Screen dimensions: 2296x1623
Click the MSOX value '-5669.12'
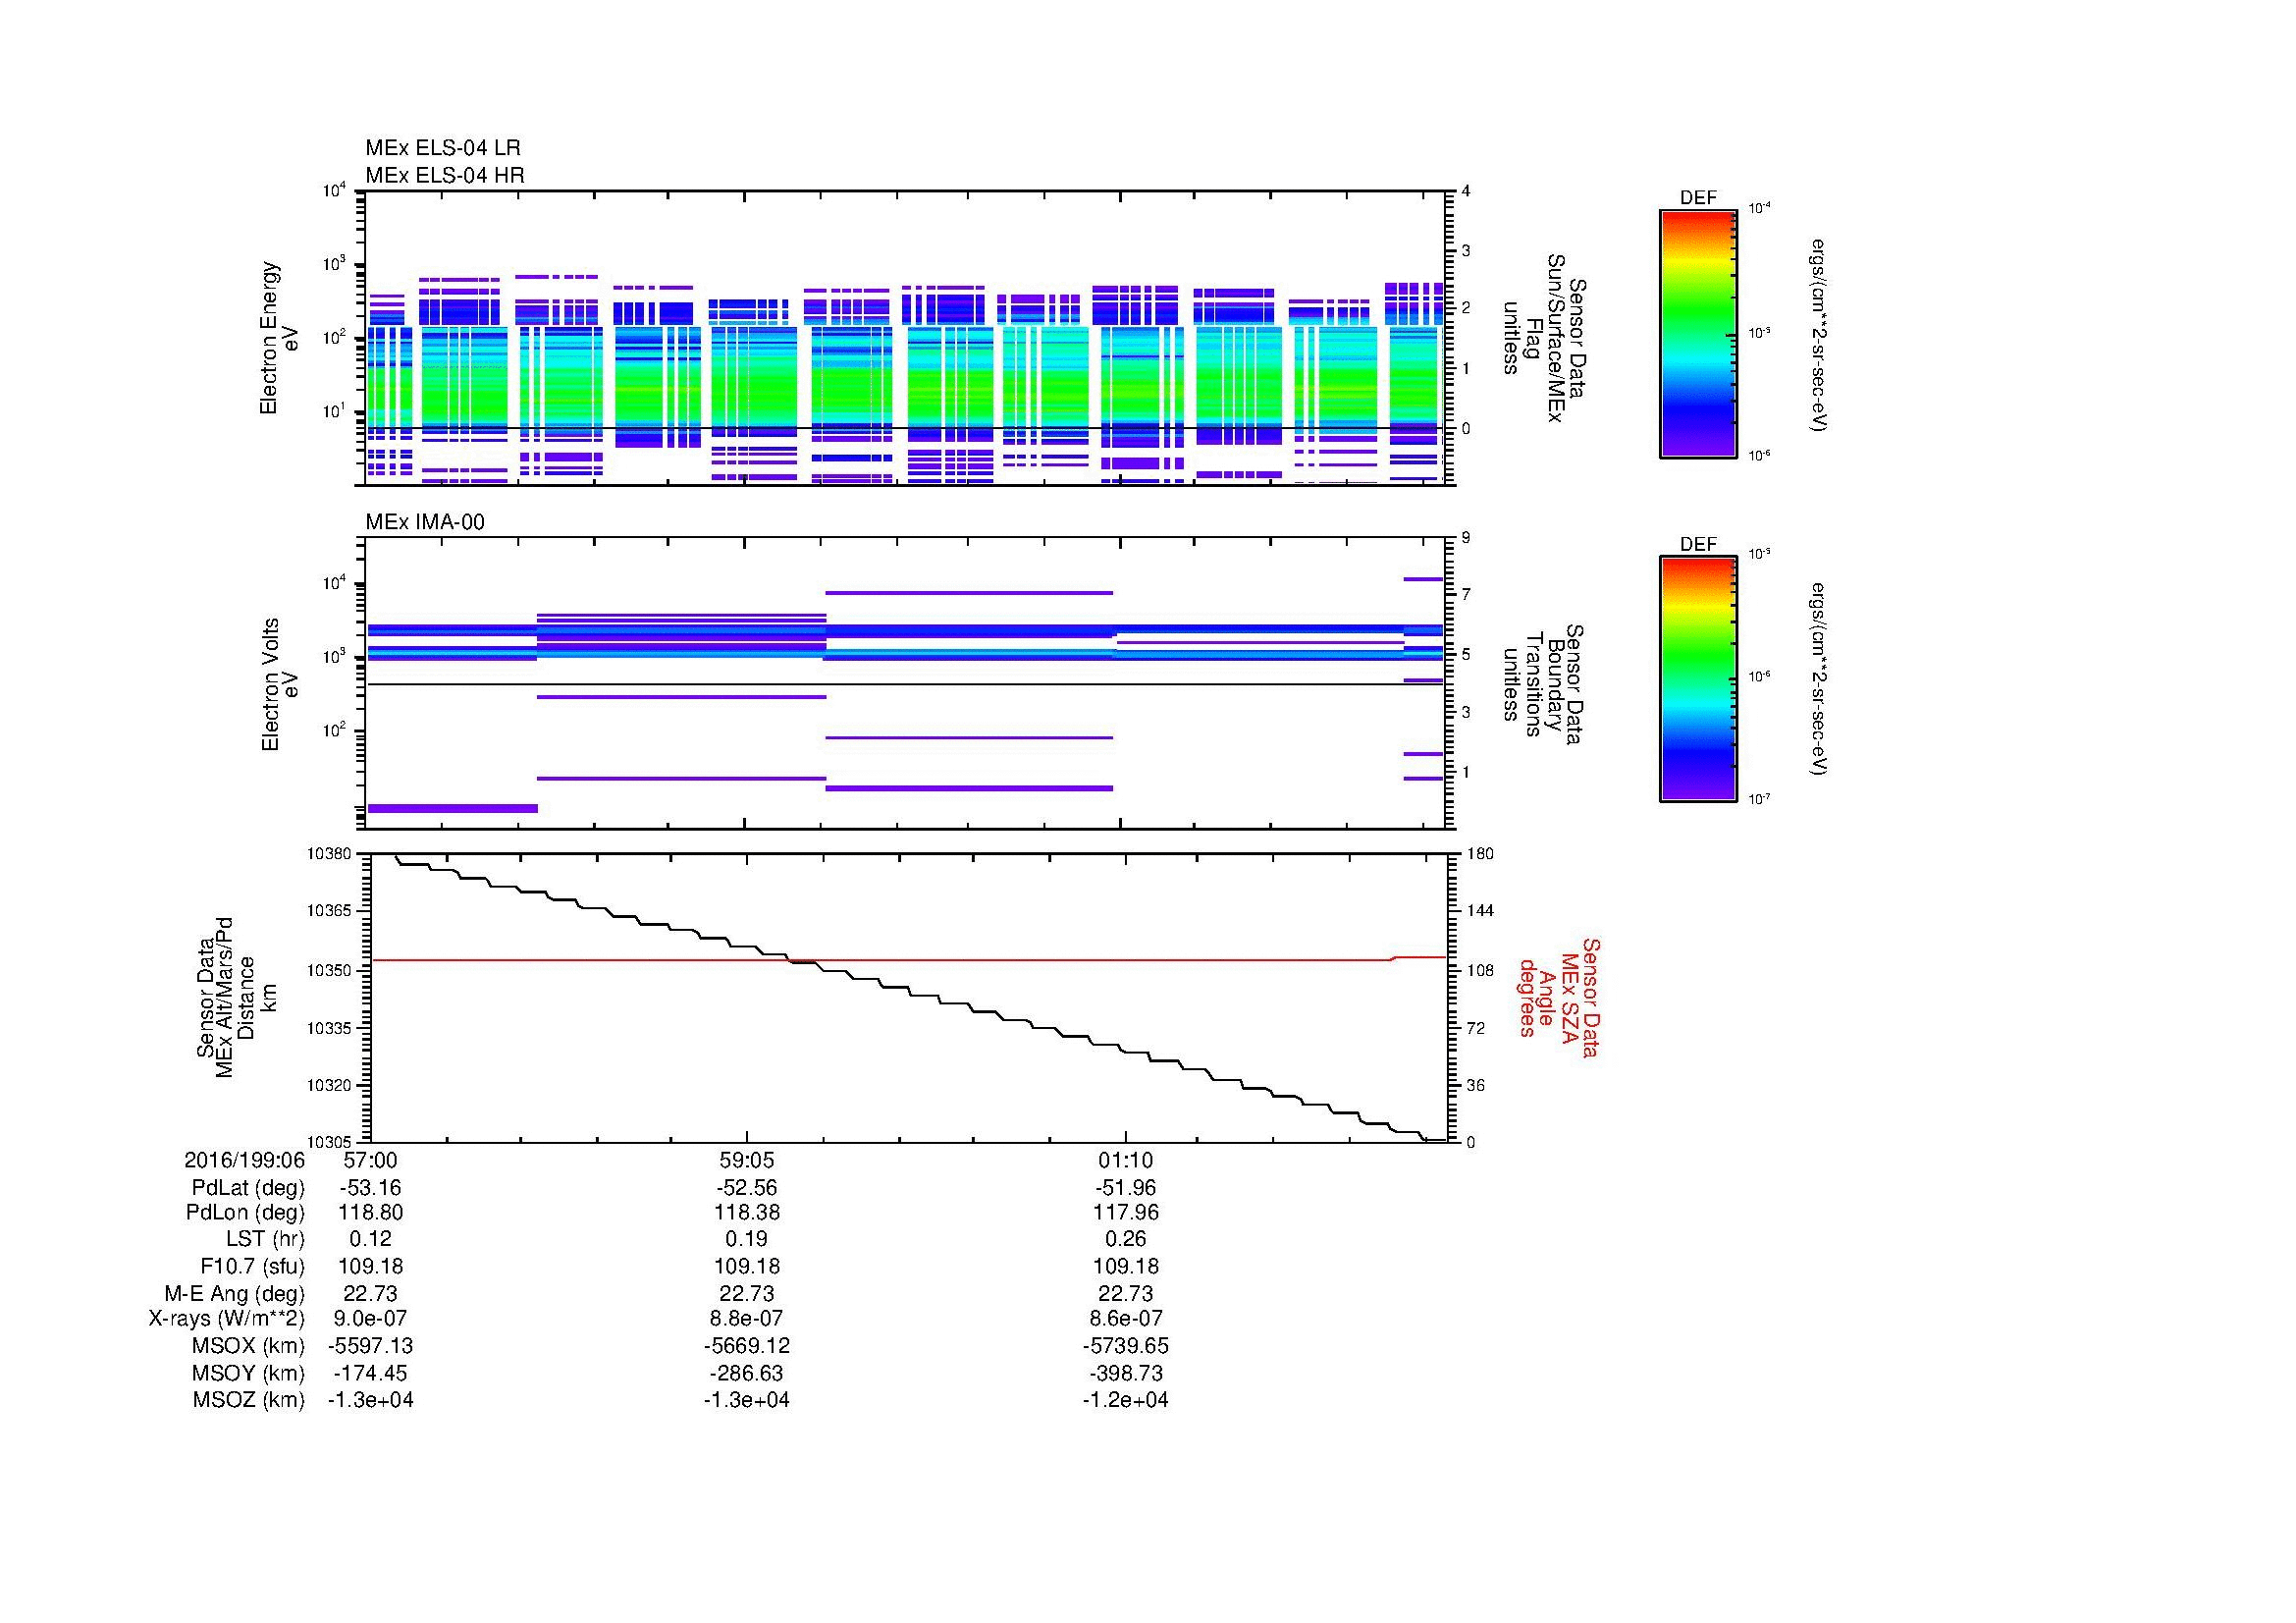click(x=747, y=1347)
